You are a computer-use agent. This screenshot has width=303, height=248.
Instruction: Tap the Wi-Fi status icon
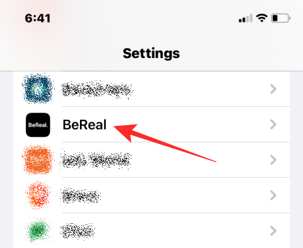coord(262,18)
